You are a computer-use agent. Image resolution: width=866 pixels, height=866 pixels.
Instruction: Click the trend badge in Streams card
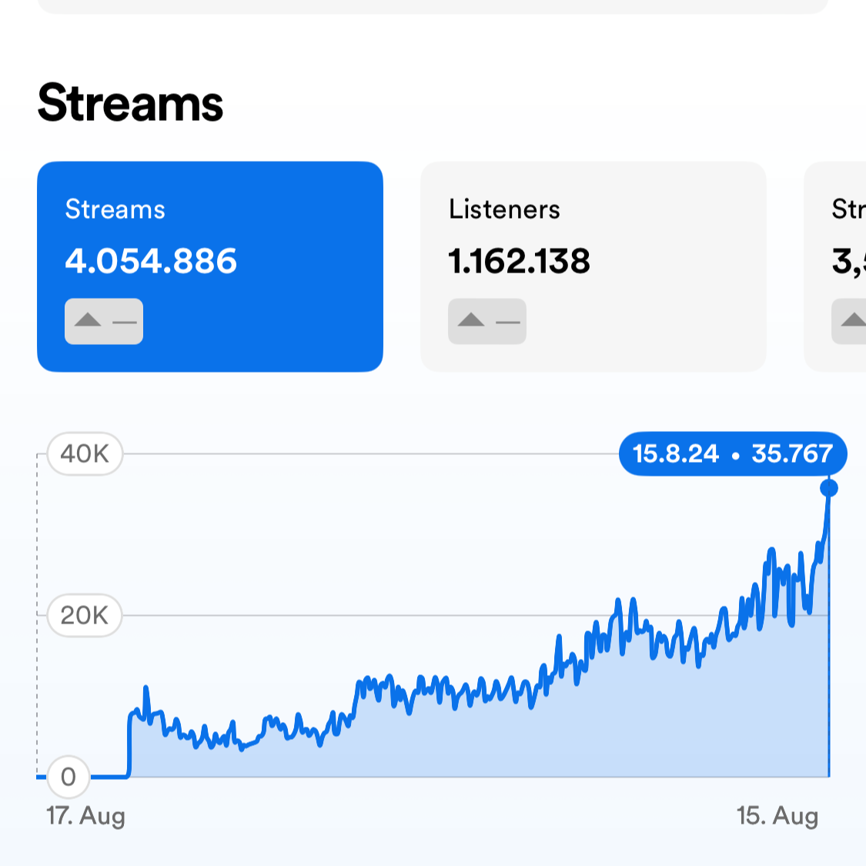pyautogui.click(x=104, y=322)
